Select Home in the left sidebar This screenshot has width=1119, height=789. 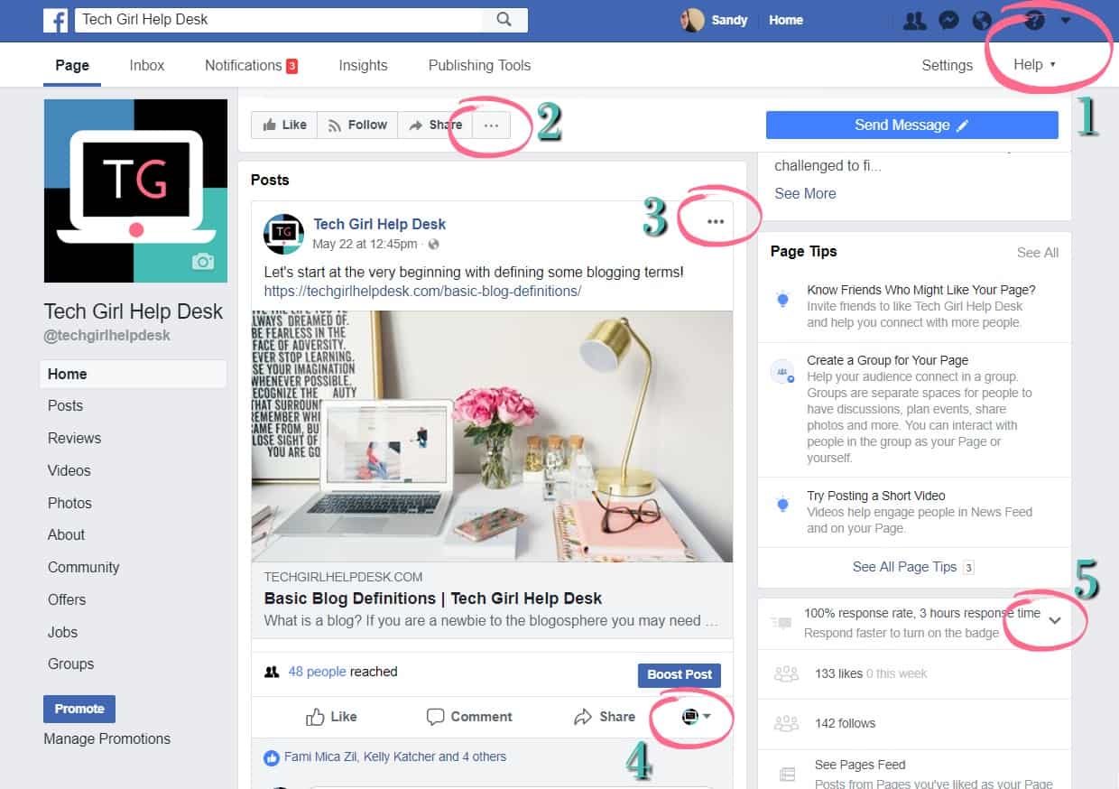pyautogui.click(x=134, y=374)
